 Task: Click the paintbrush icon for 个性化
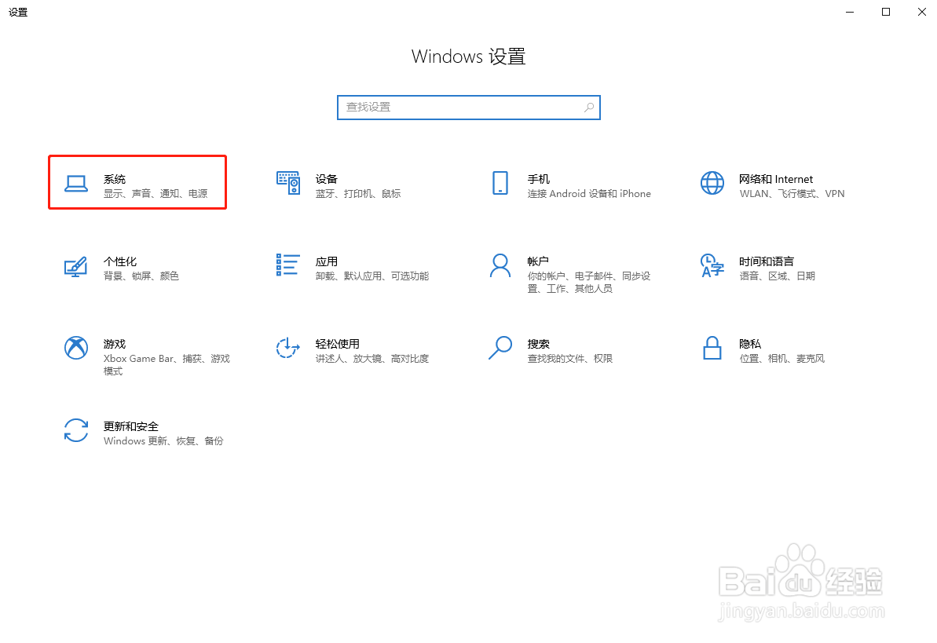point(76,266)
